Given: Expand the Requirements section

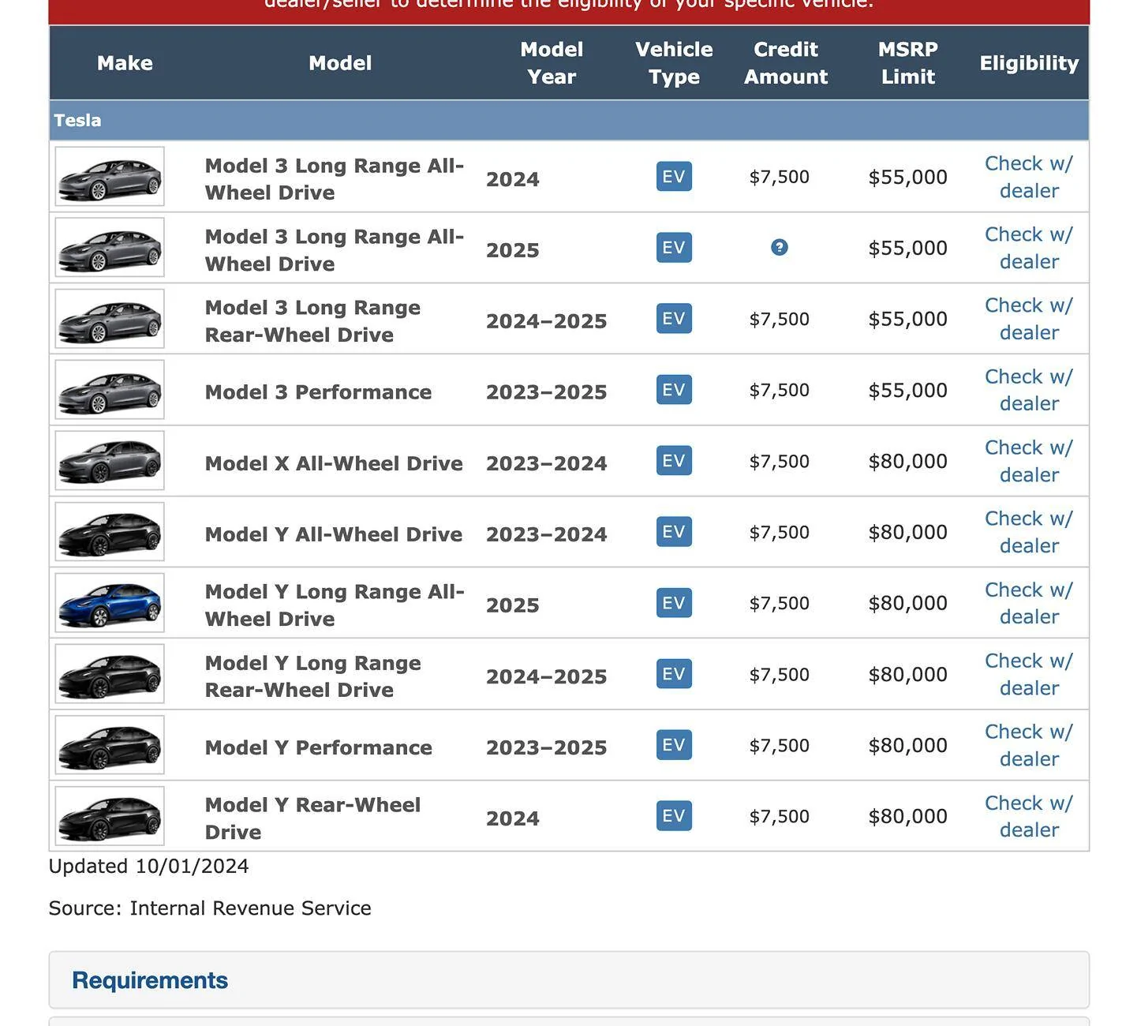Looking at the screenshot, I should (x=569, y=979).
